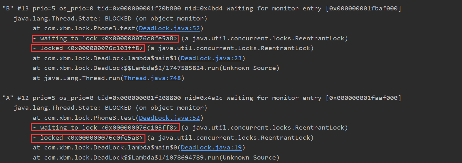Open the DeadLock.java:19 link
The height and width of the screenshot is (163, 462).
211,148
